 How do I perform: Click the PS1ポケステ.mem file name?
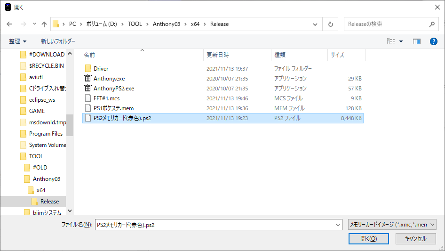click(113, 108)
